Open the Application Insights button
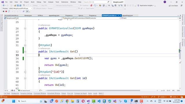The width and height of the screenshot is (185, 104). (146, 5)
